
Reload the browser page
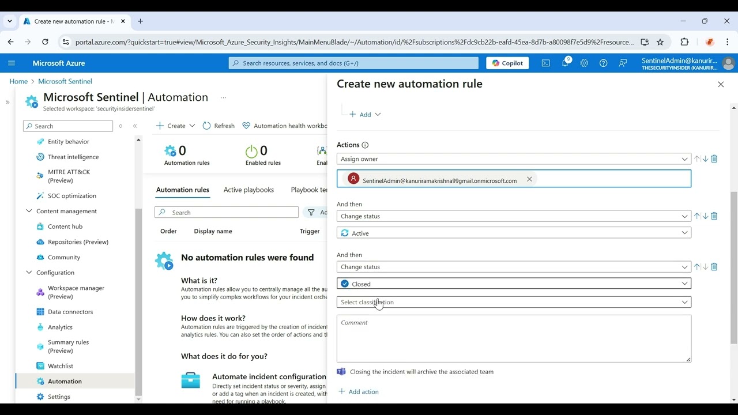[x=45, y=41]
